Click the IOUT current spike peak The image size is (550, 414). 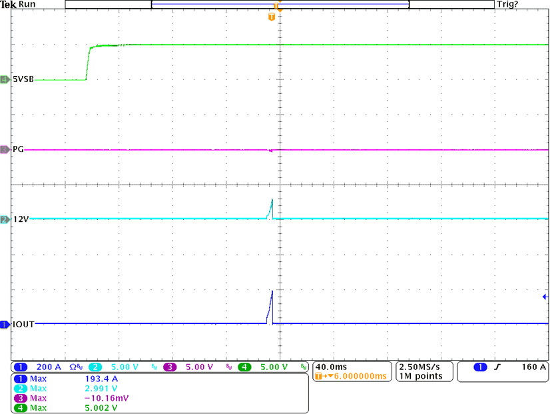[x=272, y=291]
